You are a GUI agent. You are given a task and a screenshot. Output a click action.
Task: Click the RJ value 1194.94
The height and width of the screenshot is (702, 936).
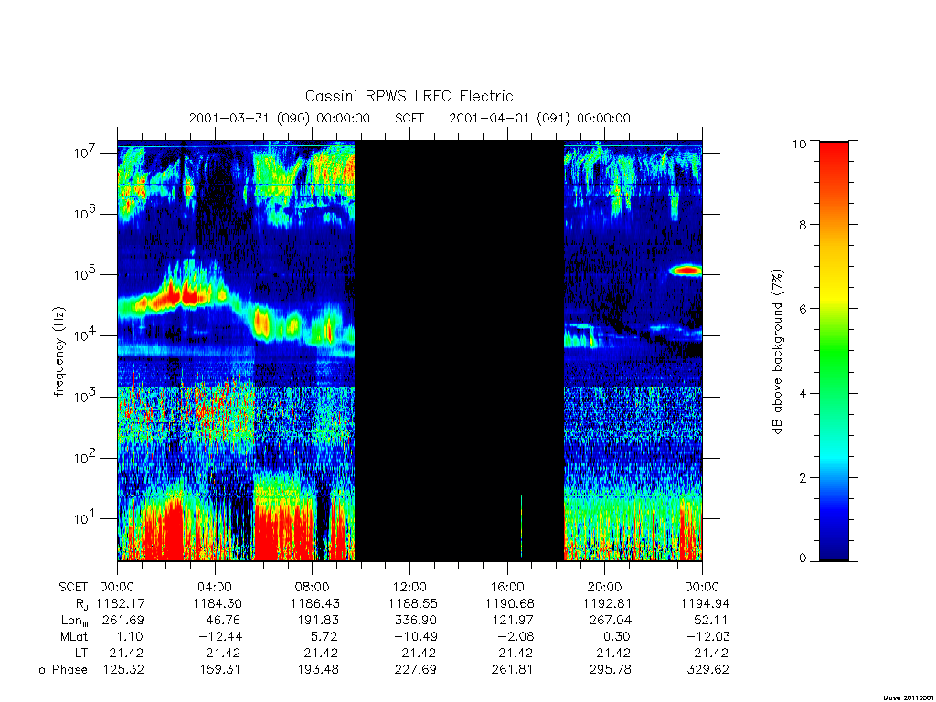click(x=705, y=603)
